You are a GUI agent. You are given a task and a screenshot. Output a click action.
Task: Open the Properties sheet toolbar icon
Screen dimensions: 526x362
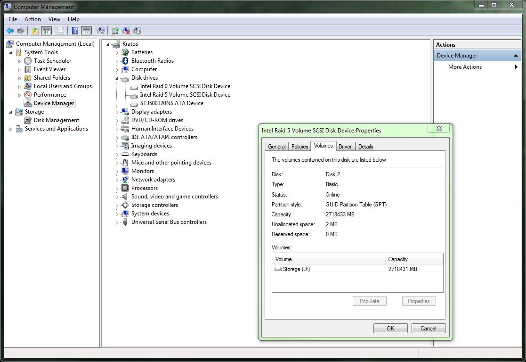point(60,31)
